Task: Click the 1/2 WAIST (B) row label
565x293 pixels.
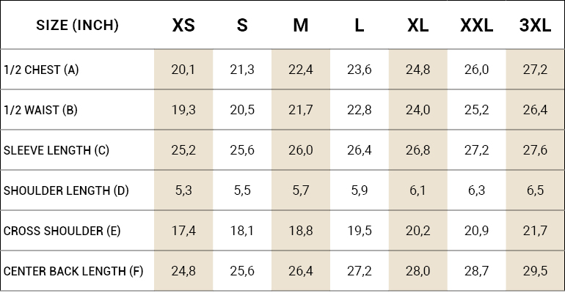Action: pos(40,111)
